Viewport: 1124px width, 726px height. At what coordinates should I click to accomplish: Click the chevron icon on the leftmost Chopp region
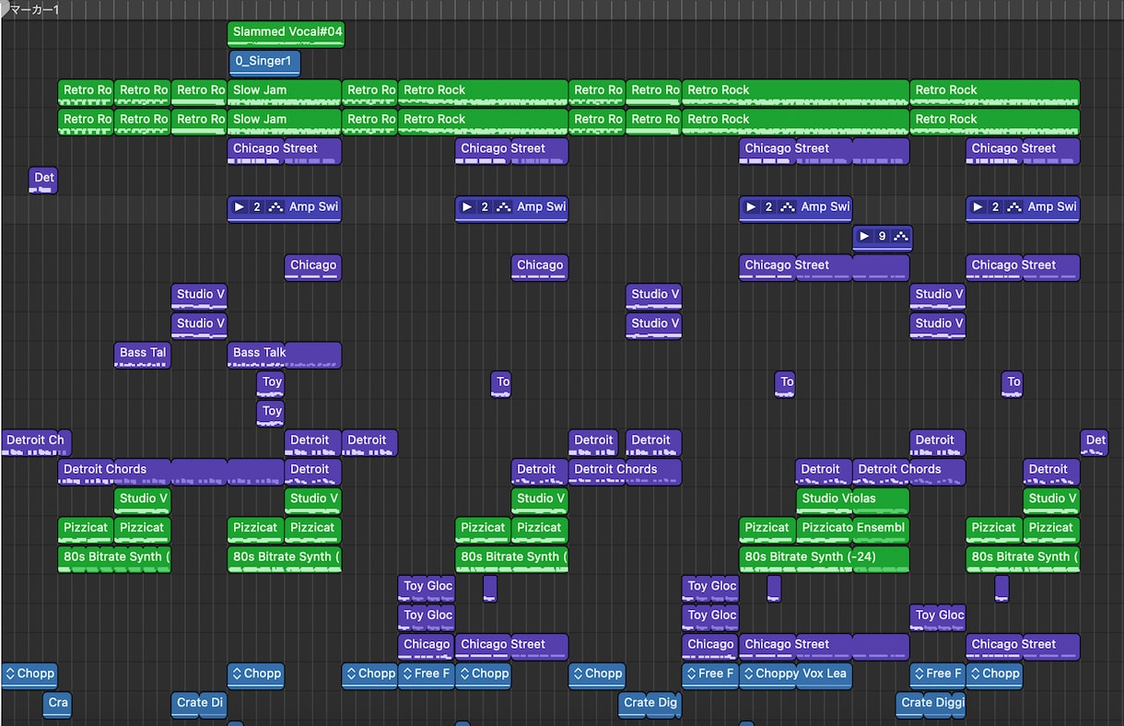point(10,673)
